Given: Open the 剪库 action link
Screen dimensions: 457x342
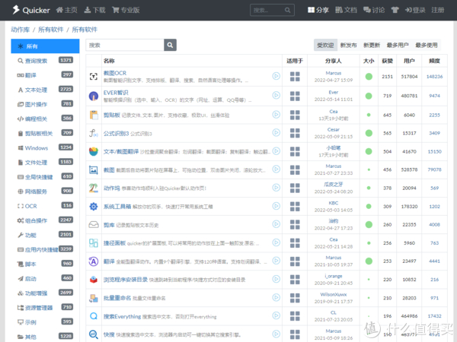Looking at the screenshot, I should [109, 225].
